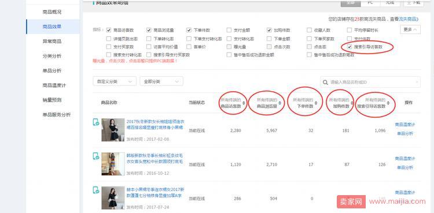434x213 pixels.
Task: Check the 详情页跳出率 indicator
Action: 109,39
